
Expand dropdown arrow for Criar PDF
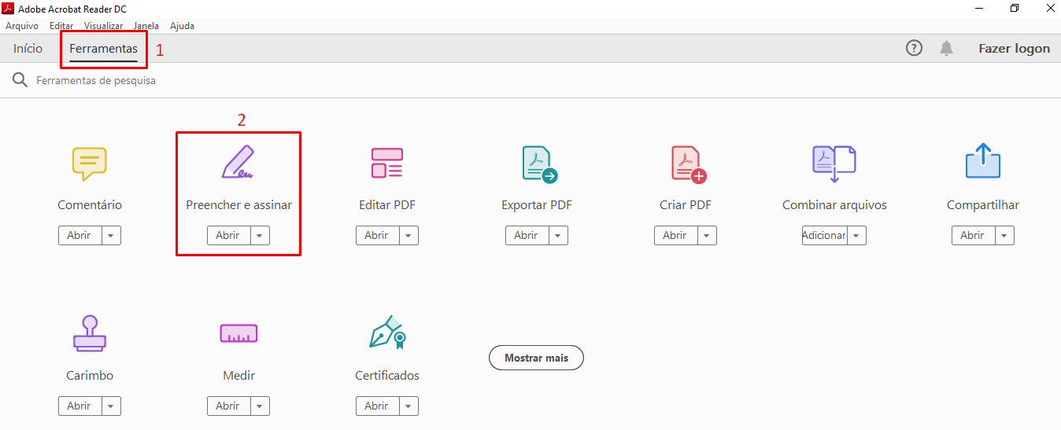tap(707, 236)
